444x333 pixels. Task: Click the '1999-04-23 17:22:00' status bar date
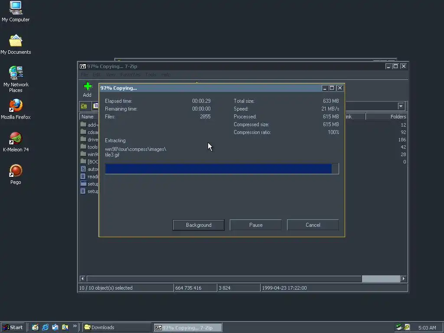pos(284,288)
